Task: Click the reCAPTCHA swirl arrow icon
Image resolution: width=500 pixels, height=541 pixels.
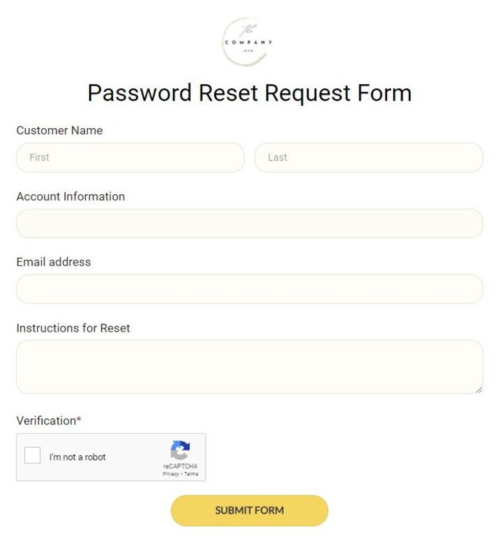Action: 179,451
